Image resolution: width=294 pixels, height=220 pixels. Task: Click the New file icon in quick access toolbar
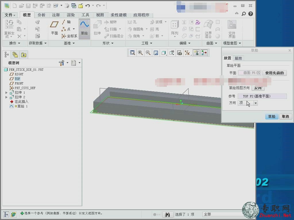[14, 6]
